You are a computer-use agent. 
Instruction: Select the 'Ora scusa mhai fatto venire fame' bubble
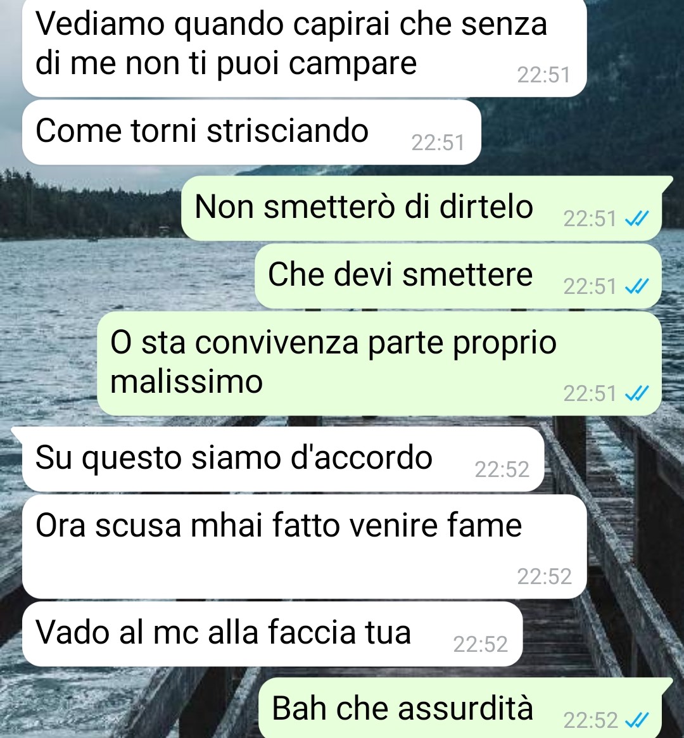(x=305, y=547)
